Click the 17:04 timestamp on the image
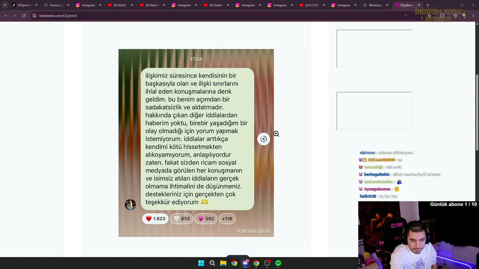Screen dimensions: 479x269 196,59
